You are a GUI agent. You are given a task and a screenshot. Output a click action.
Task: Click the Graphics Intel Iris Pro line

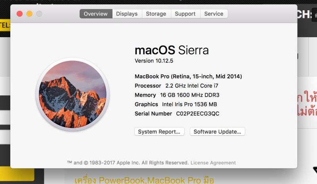pyautogui.click(x=176, y=104)
